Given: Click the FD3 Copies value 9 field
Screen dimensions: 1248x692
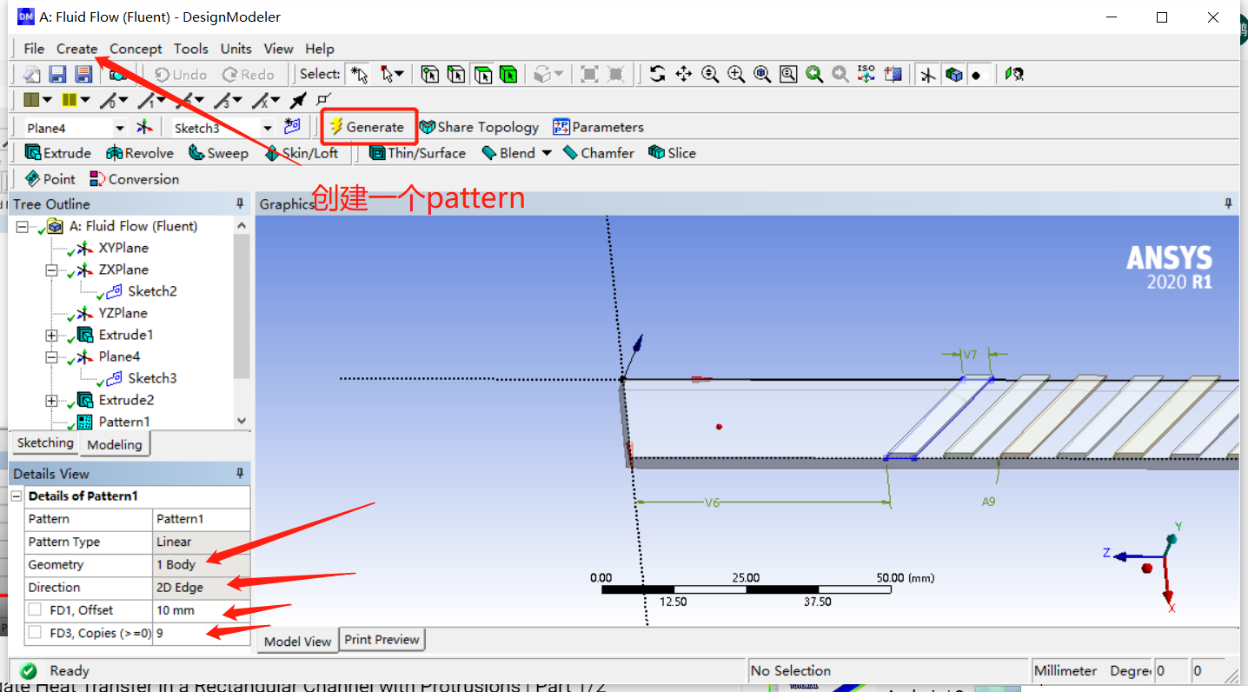Looking at the screenshot, I should pos(202,633).
